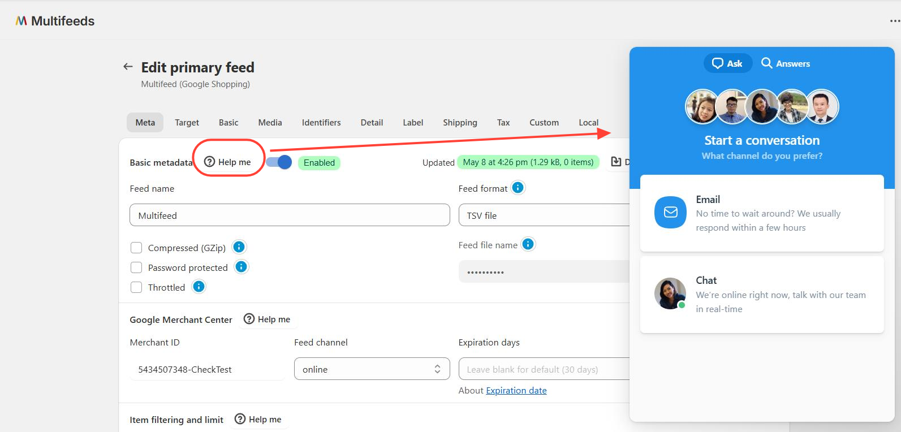Screen dimensions: 901x432
Task: Click the Feed file name info icon
Action: point(528,244)
